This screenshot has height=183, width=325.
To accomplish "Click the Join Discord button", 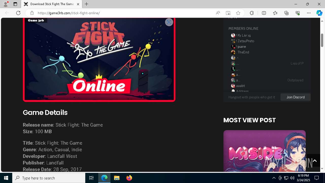I will click(296, 97).
